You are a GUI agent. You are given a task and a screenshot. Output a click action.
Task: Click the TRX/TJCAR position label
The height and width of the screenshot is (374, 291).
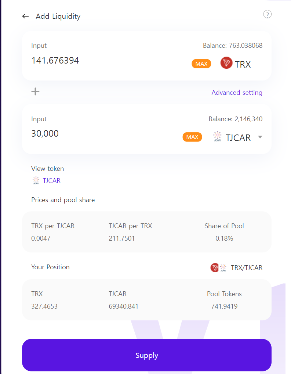click(x=247, y=268)
